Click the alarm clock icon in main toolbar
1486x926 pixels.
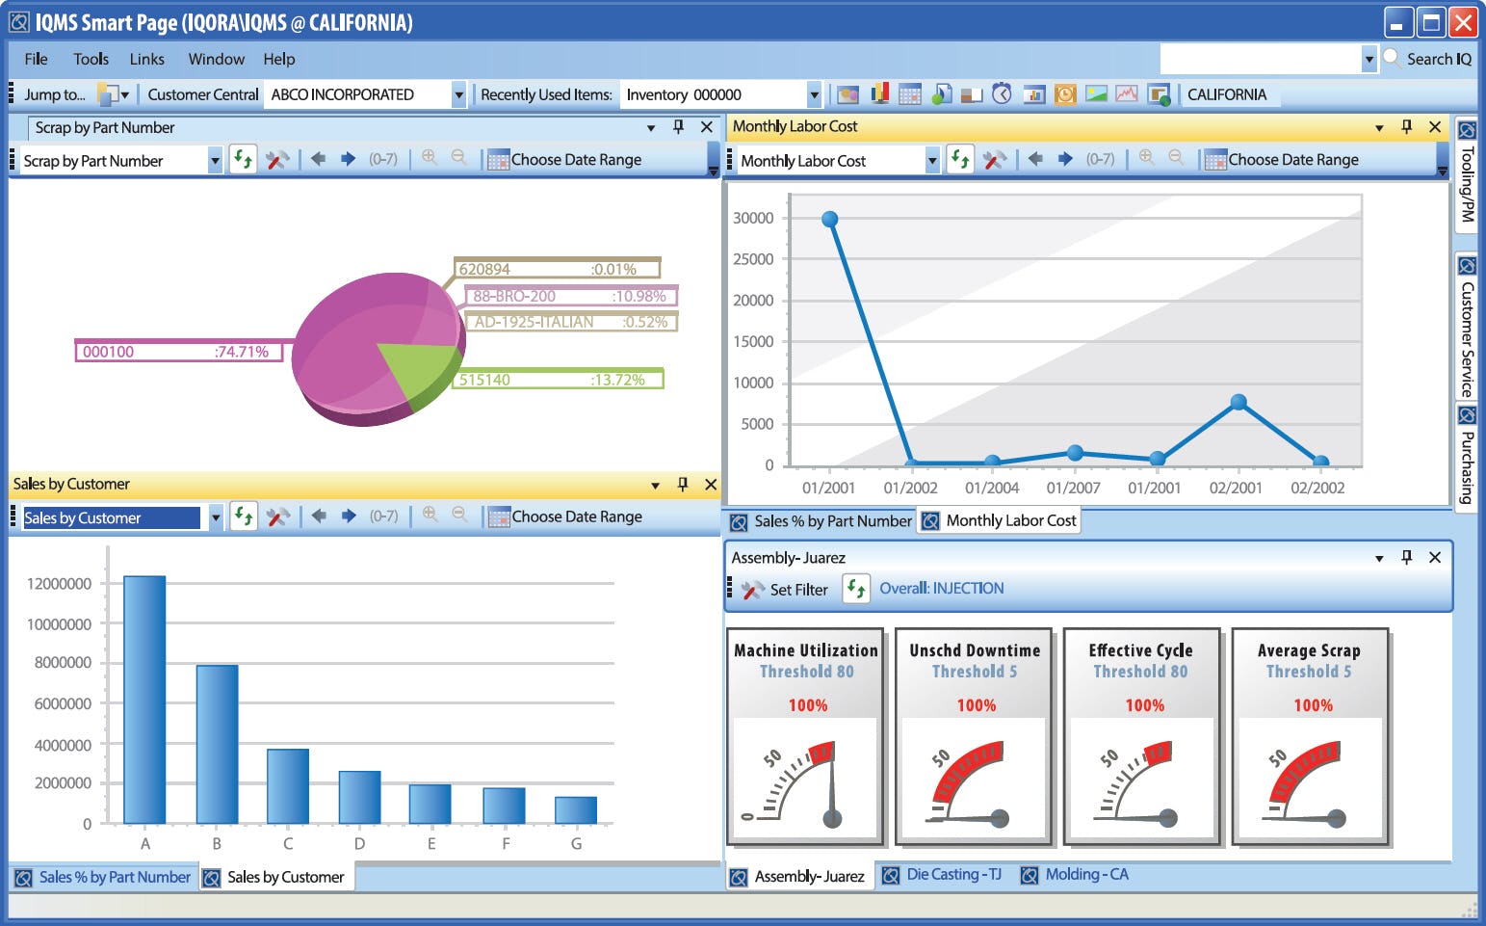pyautogui.click(x=1003, y=94)
